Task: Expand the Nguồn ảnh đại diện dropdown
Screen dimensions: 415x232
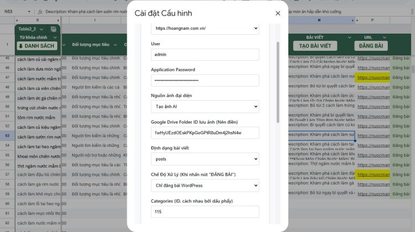Action: coord(205,107)
